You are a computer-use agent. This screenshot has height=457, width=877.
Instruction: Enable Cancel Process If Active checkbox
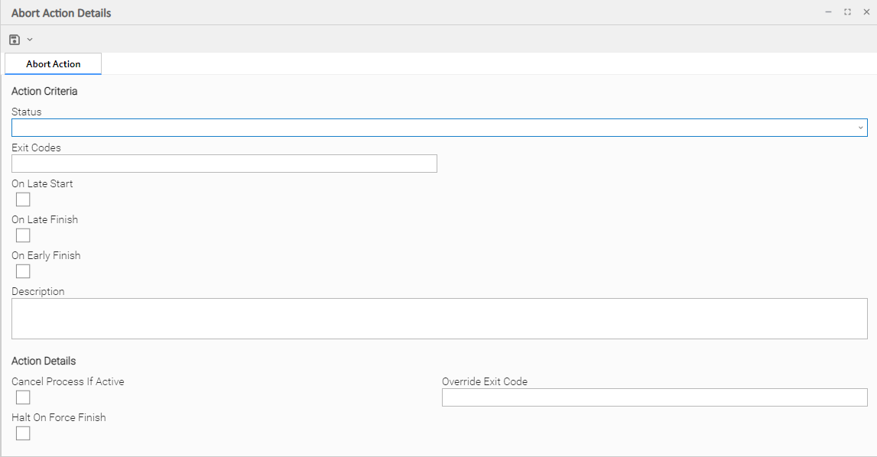pyautogui.click(x=23, y=397)
